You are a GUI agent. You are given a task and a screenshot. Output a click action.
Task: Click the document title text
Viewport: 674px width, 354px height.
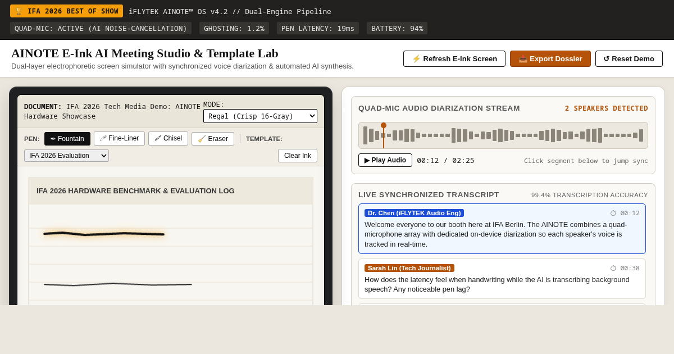point(112,111)
